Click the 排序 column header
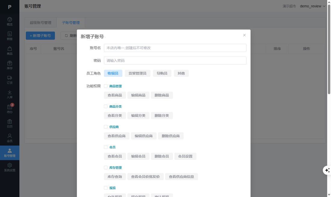 277,49
